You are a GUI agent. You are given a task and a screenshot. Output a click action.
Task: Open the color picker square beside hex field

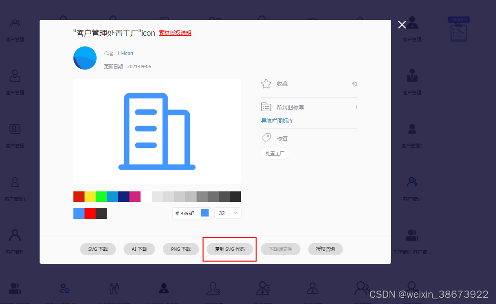tap(205, 213)
